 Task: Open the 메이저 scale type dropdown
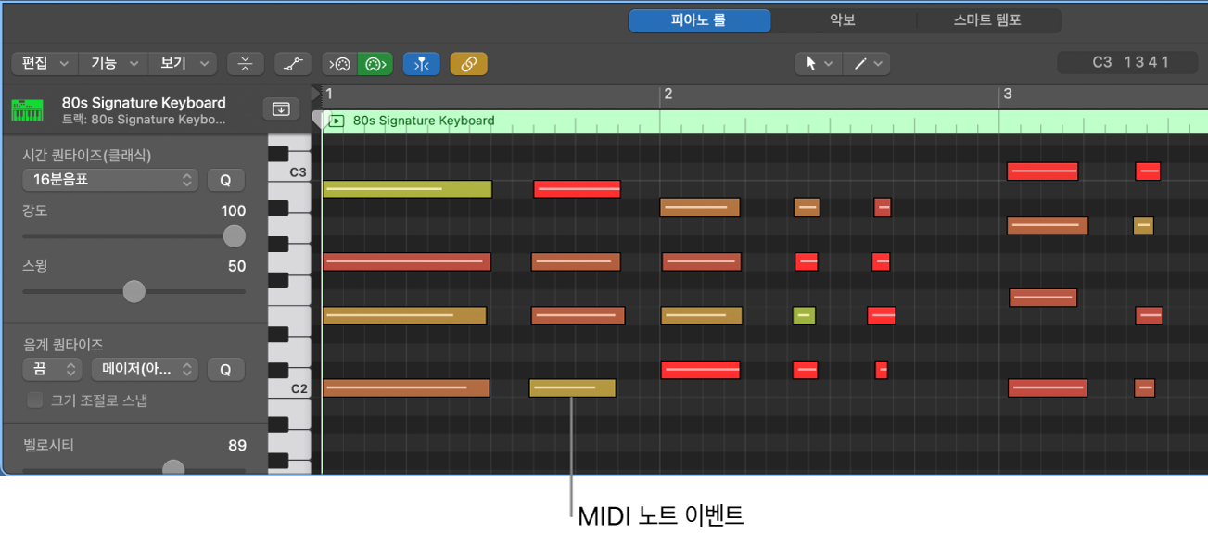click(x=145, y=369)
